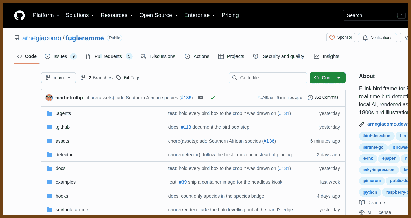The height and width of the screenshot is (218, 411).
Task: Open commit hash 2c749ae
Action: click(265, 98)
